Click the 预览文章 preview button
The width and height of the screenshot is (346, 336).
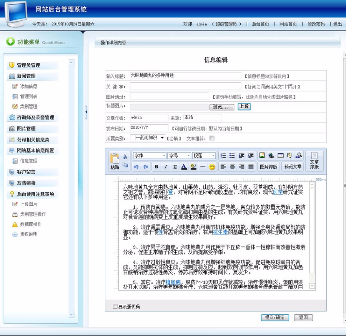(x=293, y=167)
